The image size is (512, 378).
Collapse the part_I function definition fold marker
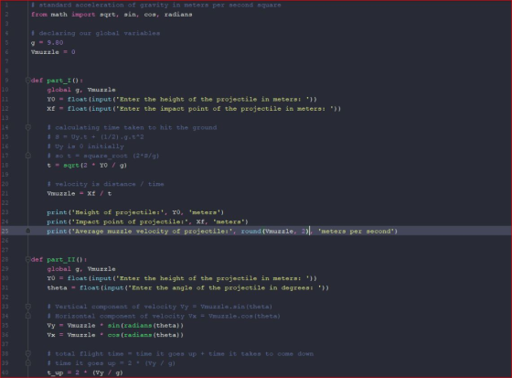[x=27, y=81]
